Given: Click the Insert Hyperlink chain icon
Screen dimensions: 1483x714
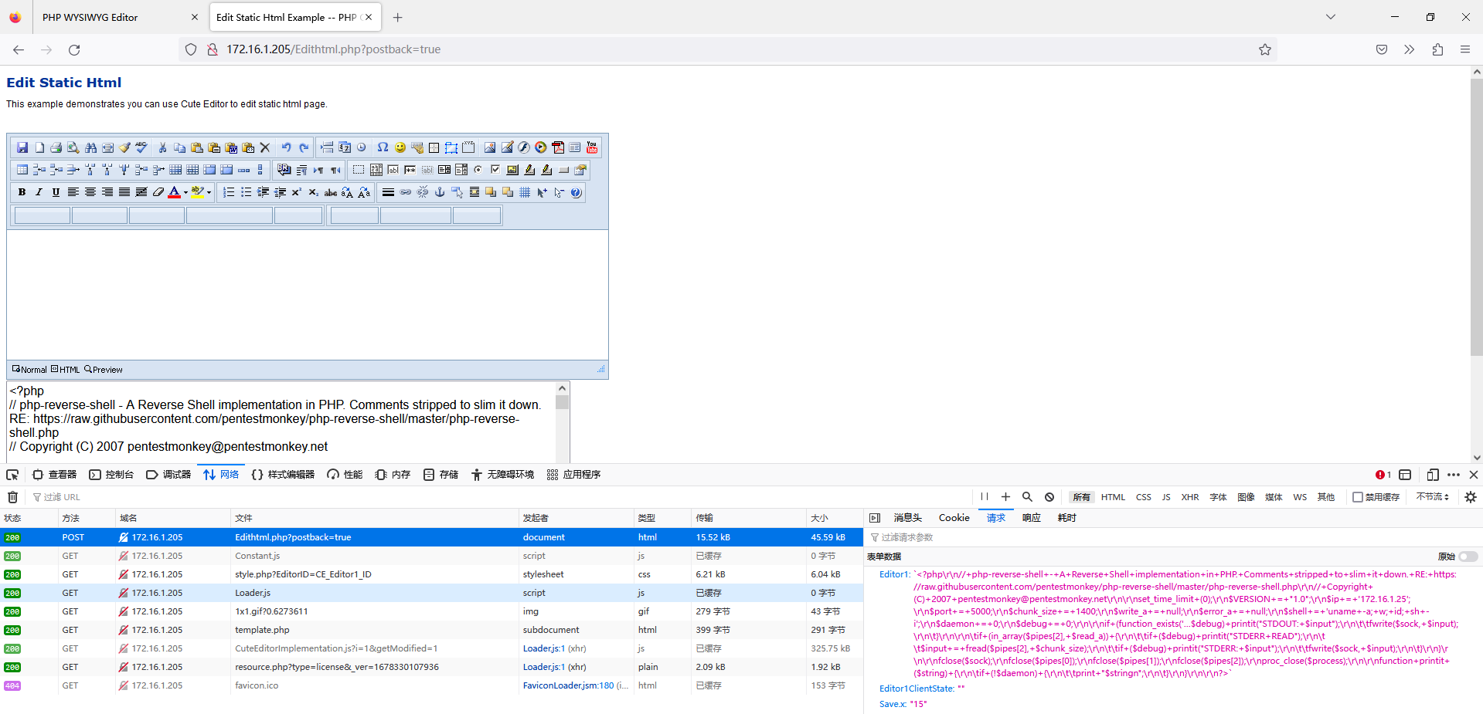Looking at the screenshot, I should coord(405,192).
